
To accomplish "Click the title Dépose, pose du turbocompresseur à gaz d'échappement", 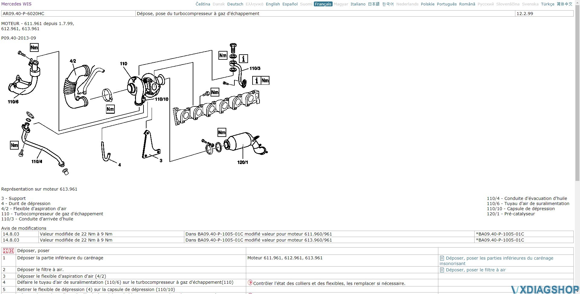I will pyautogui.click(x=198, y=14).
